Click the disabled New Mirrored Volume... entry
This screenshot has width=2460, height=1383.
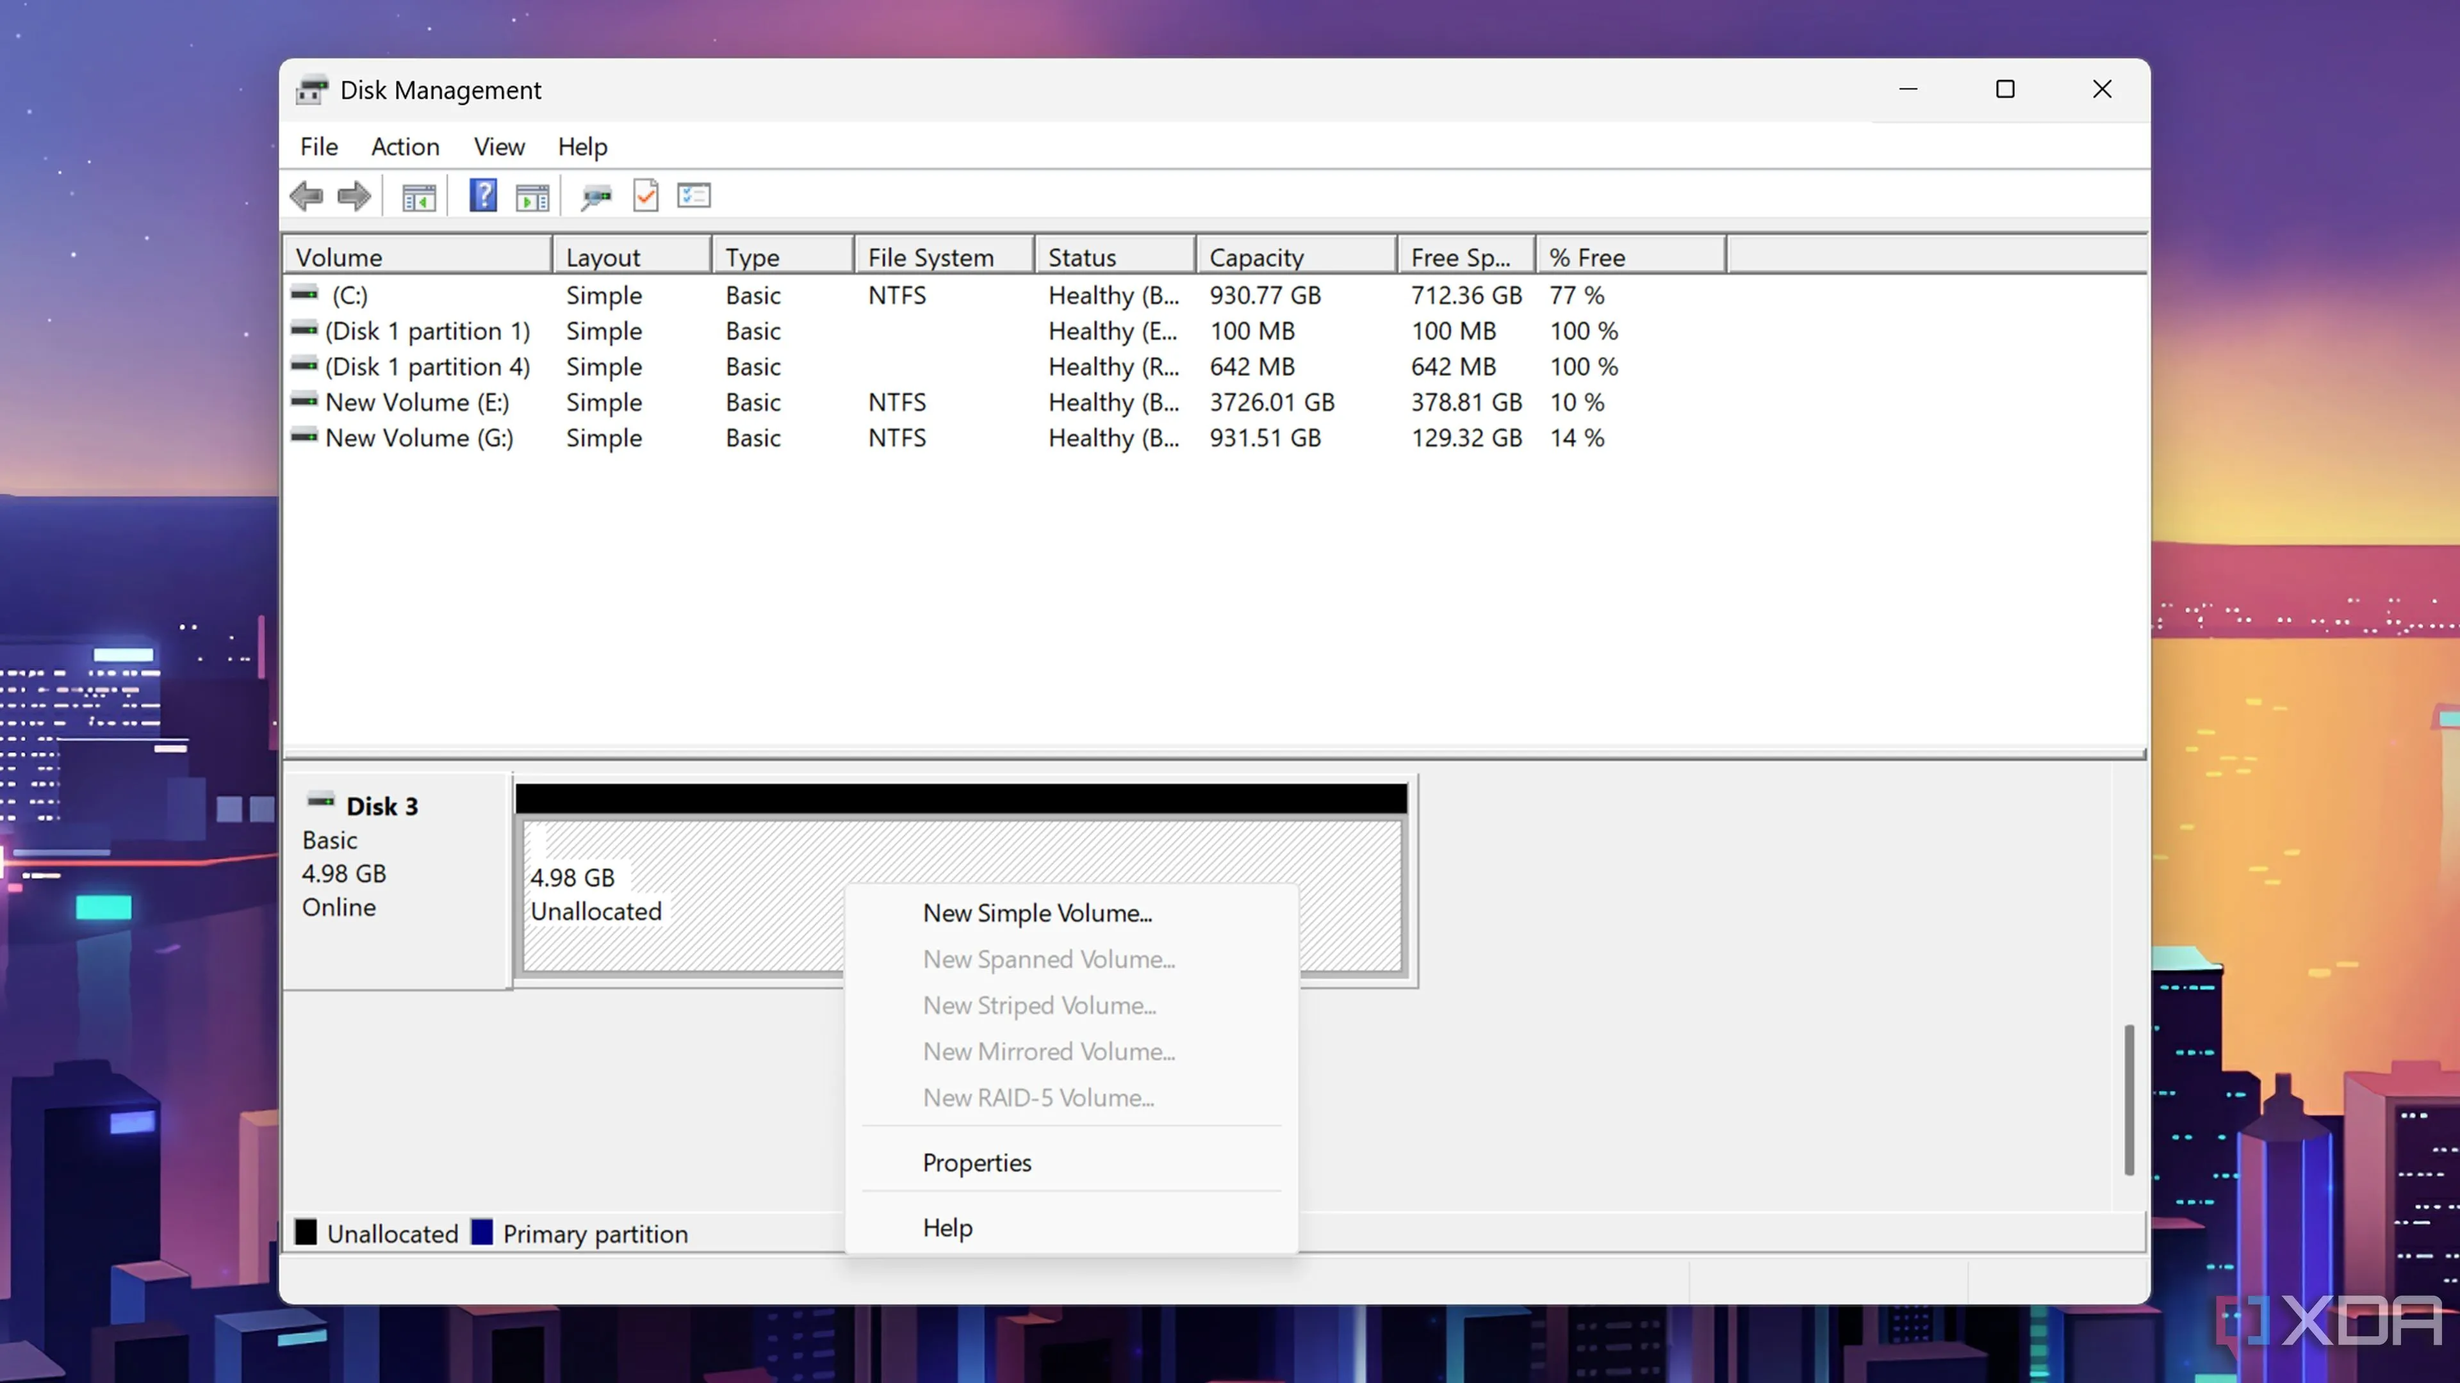[1070, 1051]
